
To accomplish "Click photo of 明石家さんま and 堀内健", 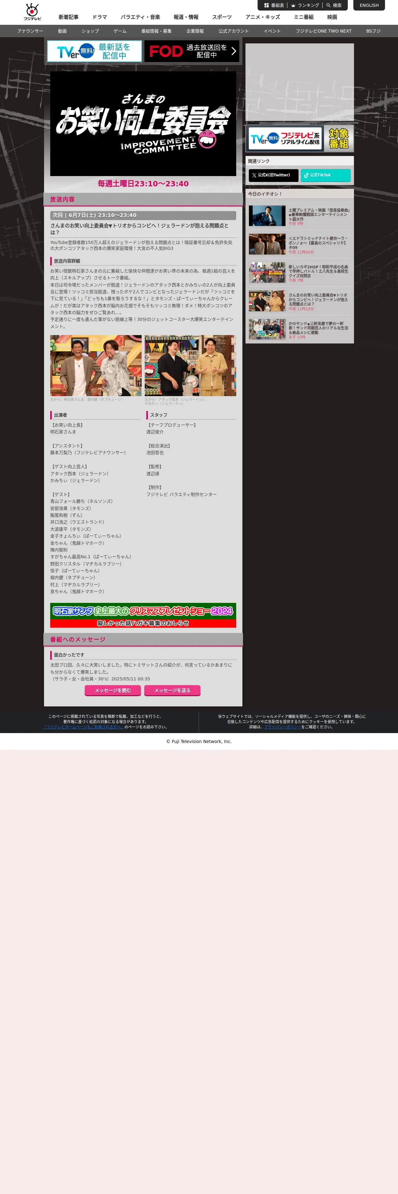I will point(96,366).
